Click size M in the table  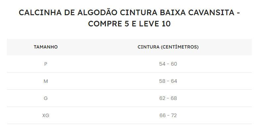coord(46,81)
